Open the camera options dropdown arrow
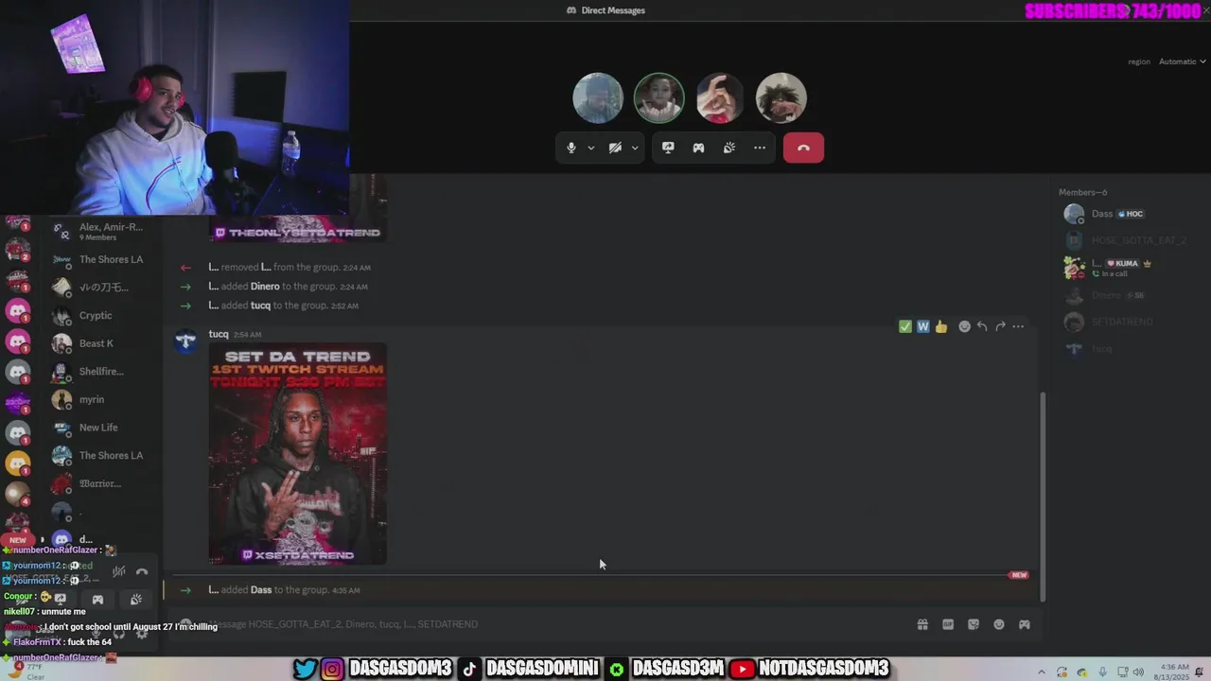The width and height of the screenshot is (1211, 681). pyautogui.click(x=635, y=148)
